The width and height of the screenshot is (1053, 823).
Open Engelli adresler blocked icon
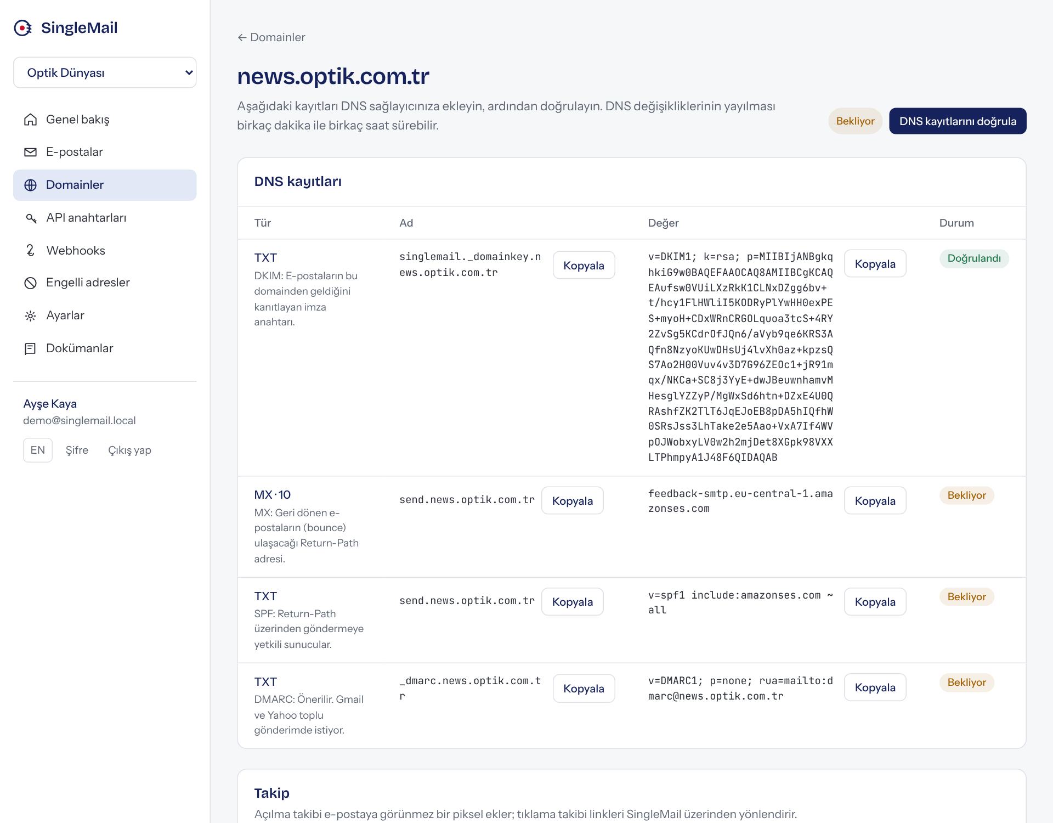click(x=31, y=283)
